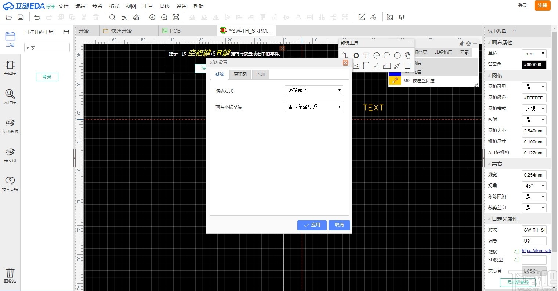Collapse the 画布属性 section

489,43
